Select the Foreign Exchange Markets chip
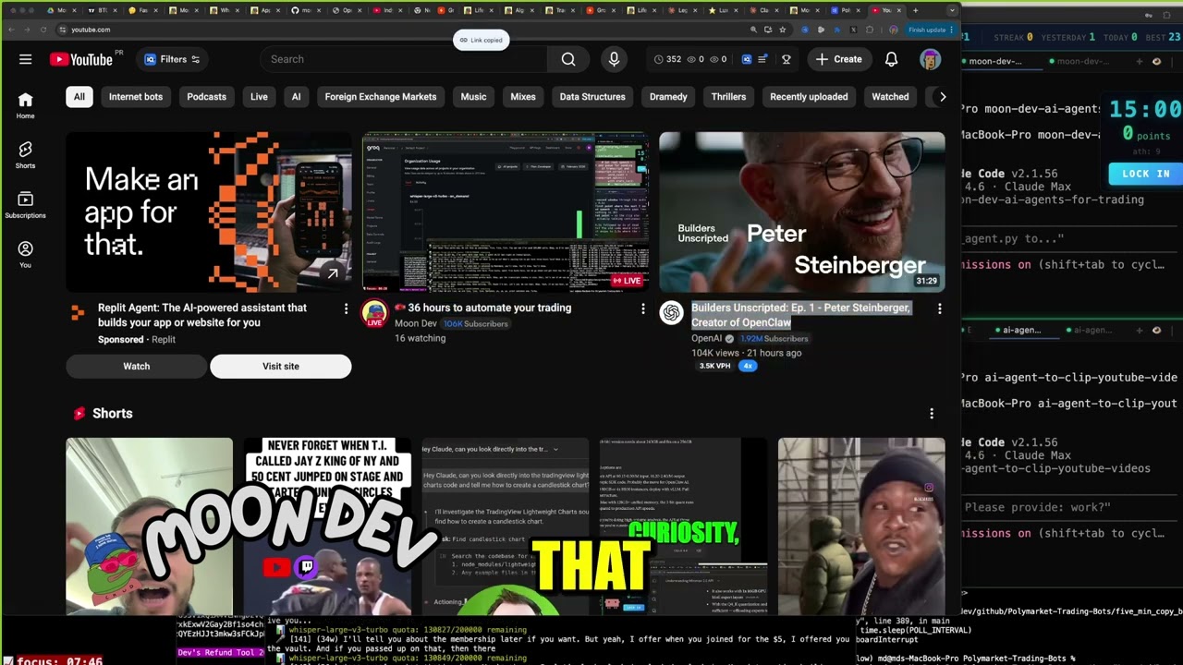 pyautogui.click(x=381, y=97)
